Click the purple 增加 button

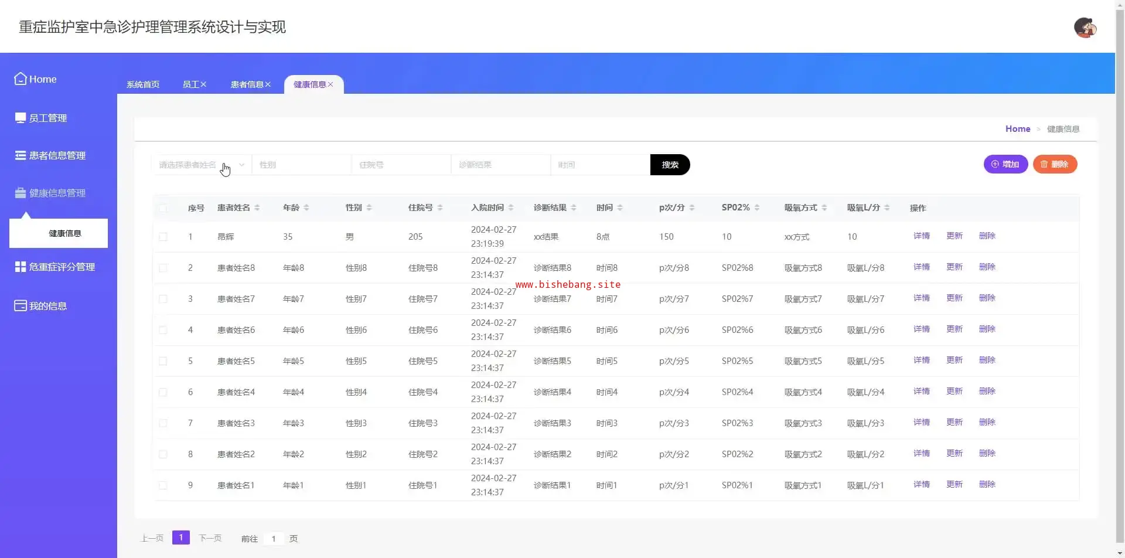pyautogui.click(x=1005, y=164)
